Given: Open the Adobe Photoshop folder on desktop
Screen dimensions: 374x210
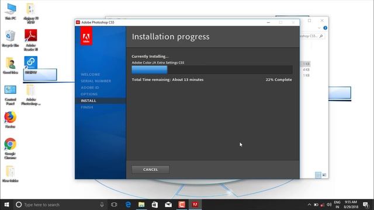Looking at the screenshot, I should [x=31, y=94].
